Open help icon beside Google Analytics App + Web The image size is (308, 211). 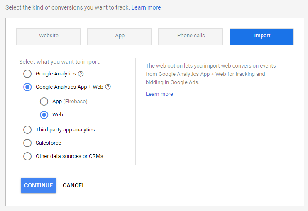108,87
